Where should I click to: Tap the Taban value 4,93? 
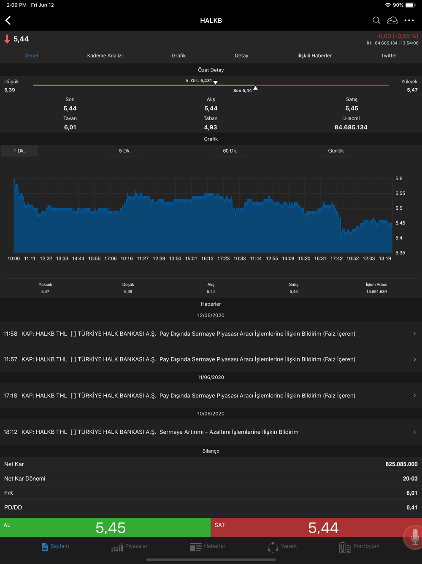point(211,127)
